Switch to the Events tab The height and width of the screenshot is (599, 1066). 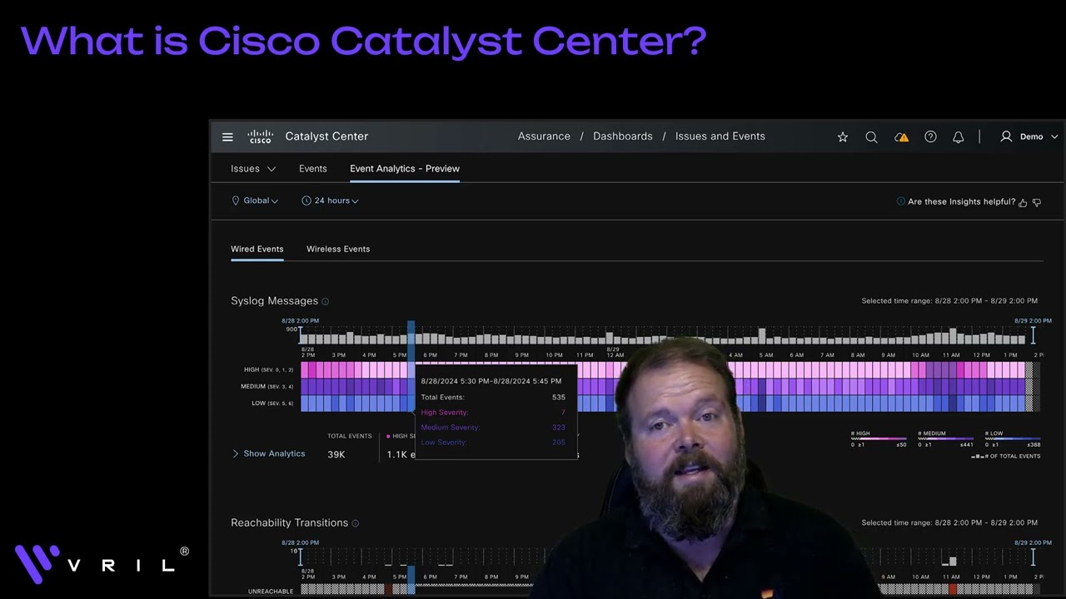click(313, 169)
